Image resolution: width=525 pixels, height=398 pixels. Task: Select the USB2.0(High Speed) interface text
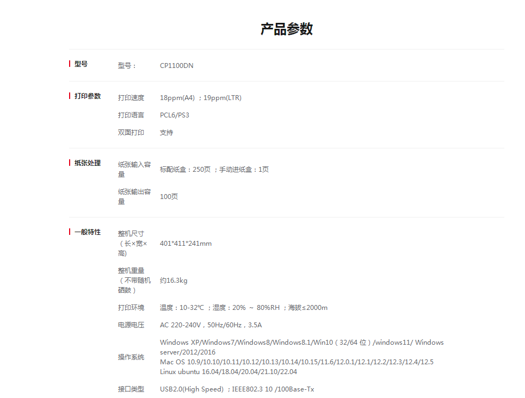pos(192,389)
